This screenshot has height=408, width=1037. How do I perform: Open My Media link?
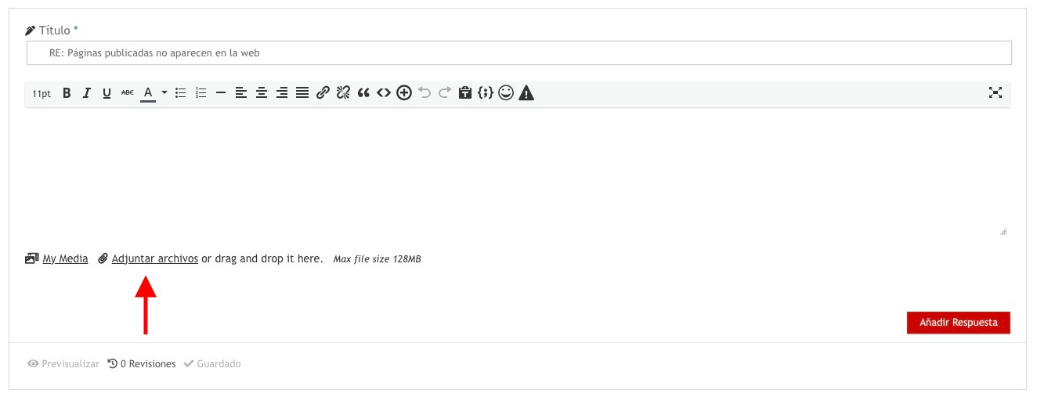point(65,258)
